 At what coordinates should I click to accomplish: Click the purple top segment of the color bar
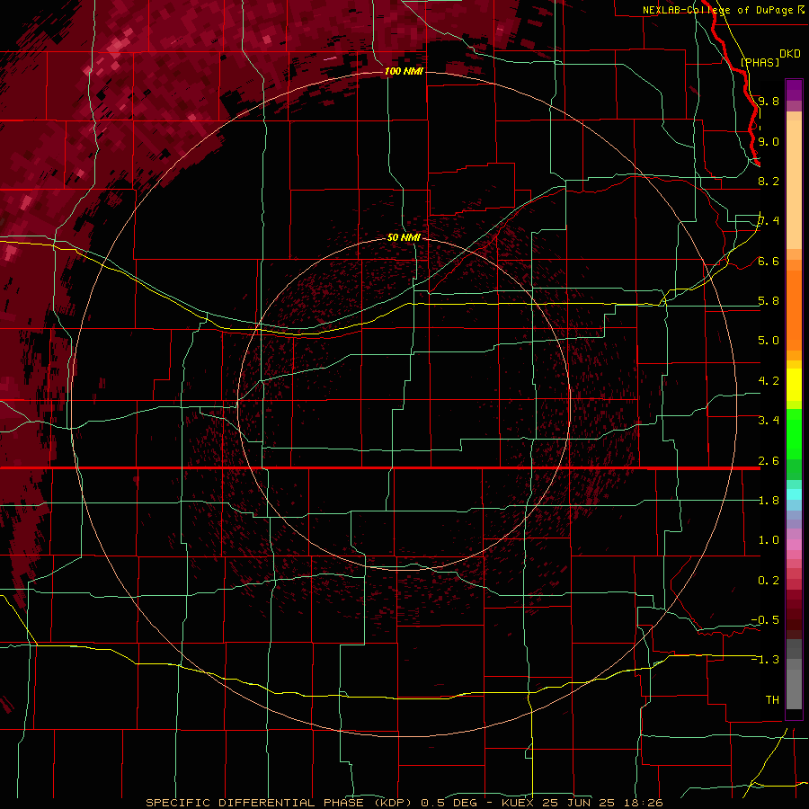pos(794,90)
